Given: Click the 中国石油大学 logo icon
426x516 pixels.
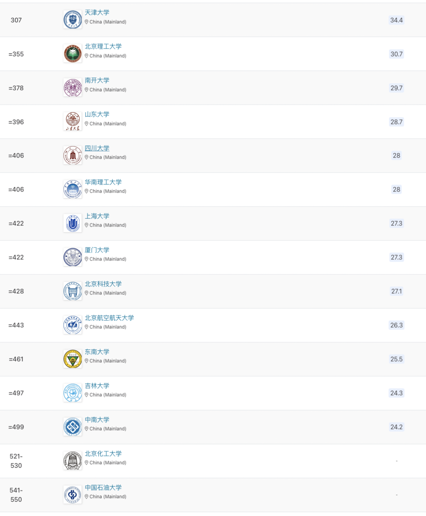Looking at the screenshot, I should 73,495.
